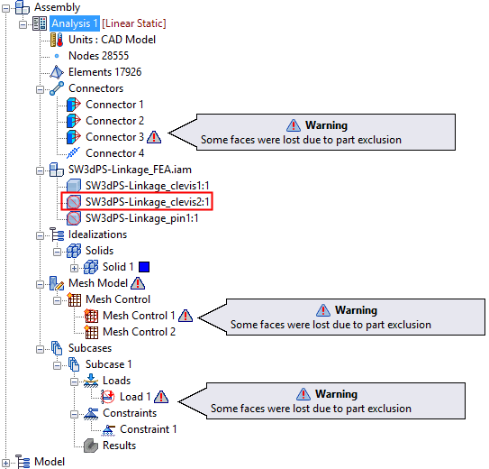The image size is (489, 469).
Task: Click the Constraint 1 support icon
Action: (108, 429)
